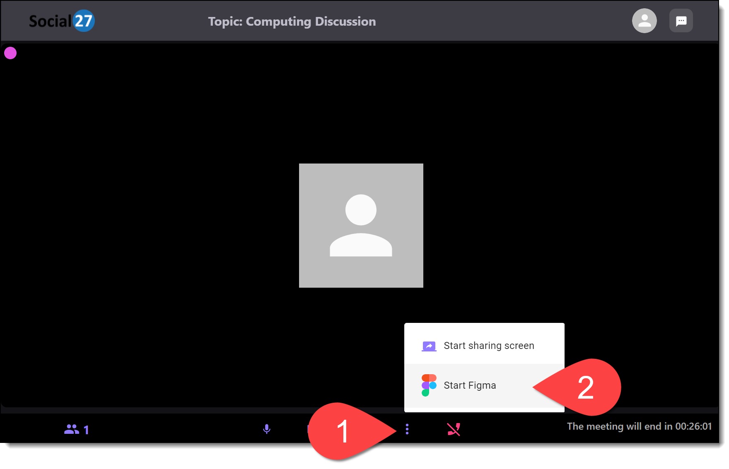Image resolution: width=729 pixels, height=469 pixels.
Task: Click the participant count number 1
Action: pyautogui.click(x=86, y=430)
